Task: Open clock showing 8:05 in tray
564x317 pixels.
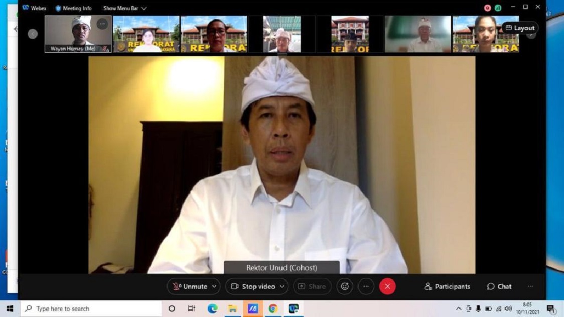Action: (527, 309)
